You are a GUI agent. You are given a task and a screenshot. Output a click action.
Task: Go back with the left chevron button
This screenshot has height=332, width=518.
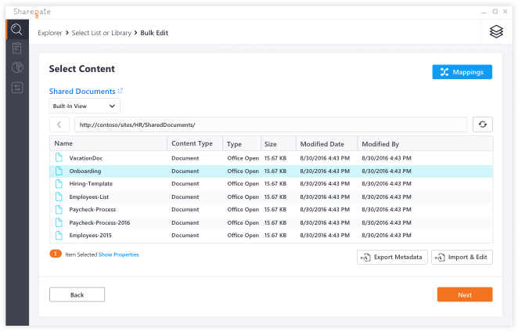coord(59,125)
